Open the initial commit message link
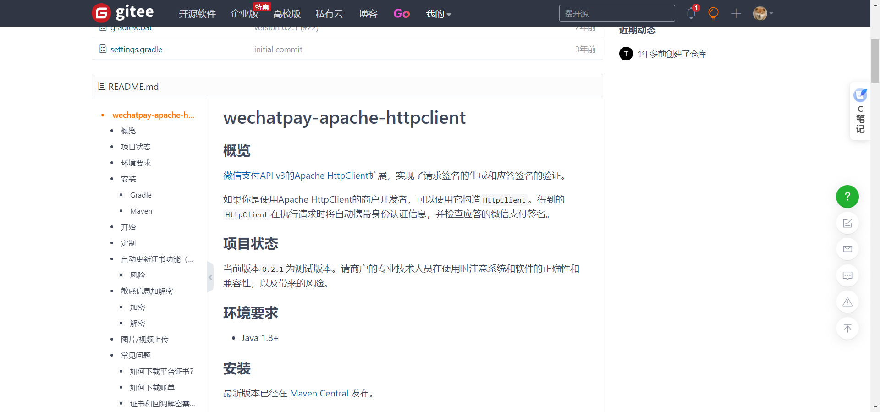Screen dimensions: 880x412 point(278,49)
